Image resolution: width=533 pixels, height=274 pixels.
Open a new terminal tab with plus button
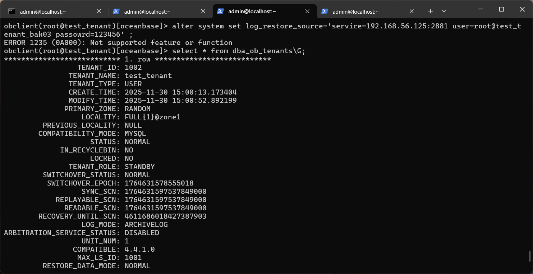430,11
